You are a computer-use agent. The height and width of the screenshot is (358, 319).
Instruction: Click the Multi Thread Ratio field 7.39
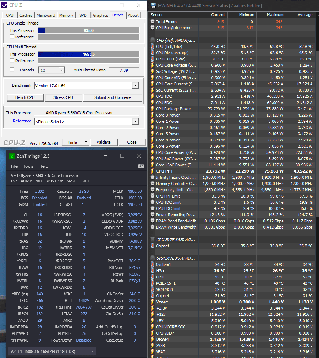pos(124,70)
